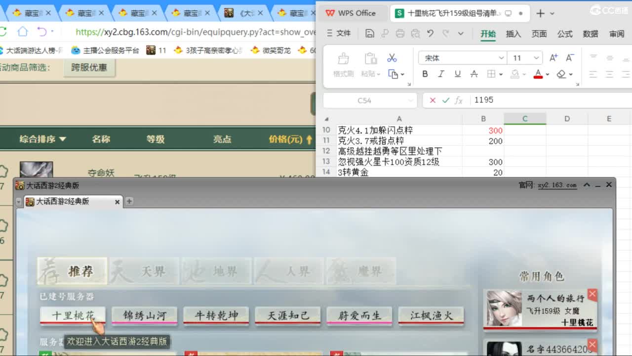
Task: Select the 天界 server category tab
Action: (x=144, y=271)
